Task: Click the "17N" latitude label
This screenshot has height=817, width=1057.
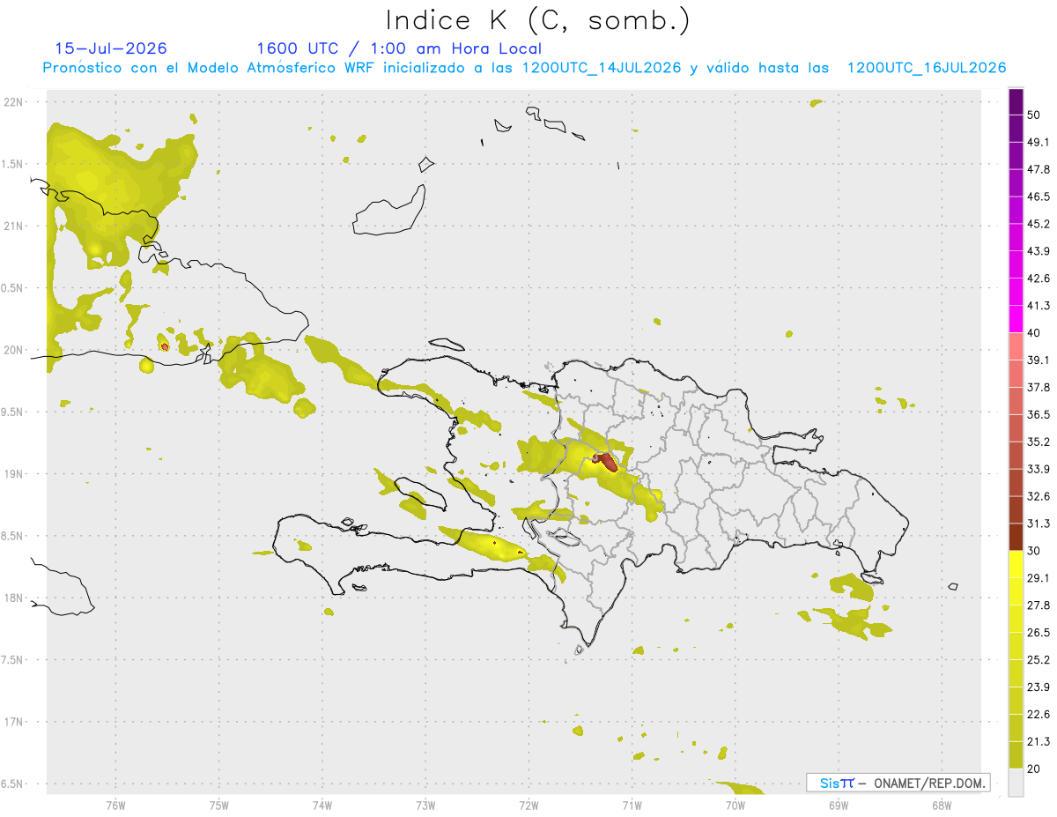Action: pos(15,722)
